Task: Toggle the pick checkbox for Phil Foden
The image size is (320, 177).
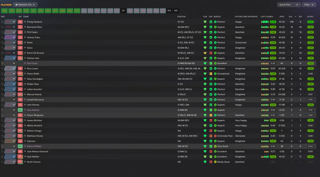Action: (x=2, y=32)
